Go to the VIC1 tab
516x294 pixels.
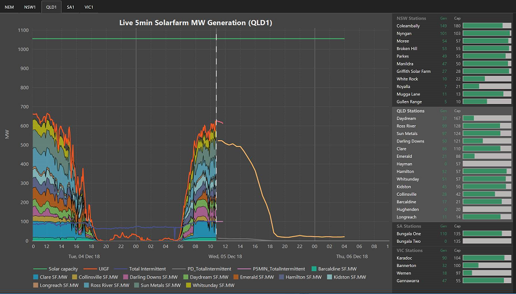pos(89,7)
